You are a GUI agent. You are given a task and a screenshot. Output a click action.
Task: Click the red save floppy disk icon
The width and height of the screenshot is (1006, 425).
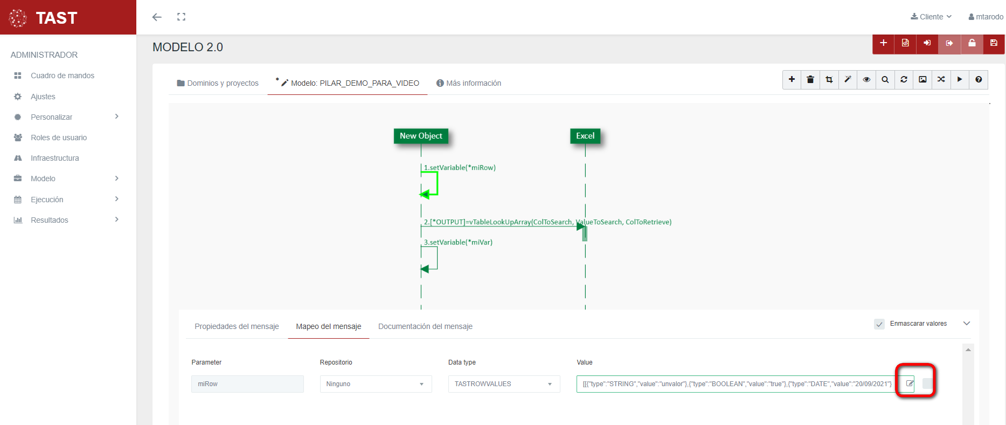coord(994,43)
